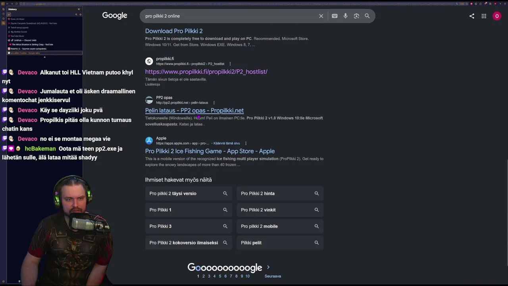Go to results page 3
508x286 pixels.
pos(209,276)
